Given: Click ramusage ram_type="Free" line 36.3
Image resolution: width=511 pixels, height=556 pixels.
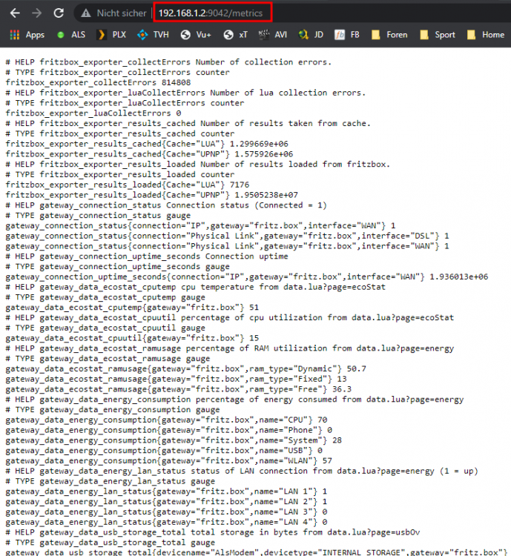Looking at the screenshot, I should click(179, 389).
